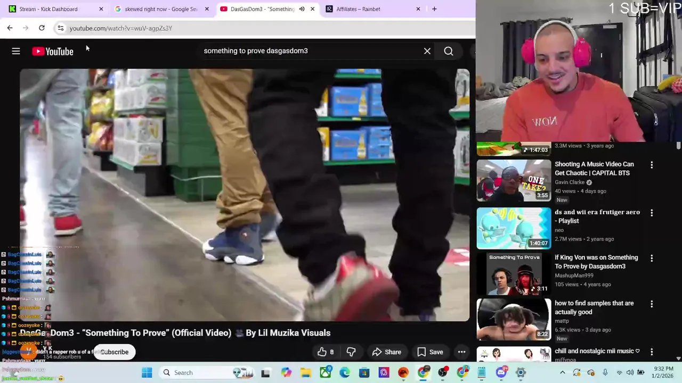Click the 1:40:07 frutiger aero playlist thumbnail
The height and width of the screenshot is (383, 682).
click(514, 228)
